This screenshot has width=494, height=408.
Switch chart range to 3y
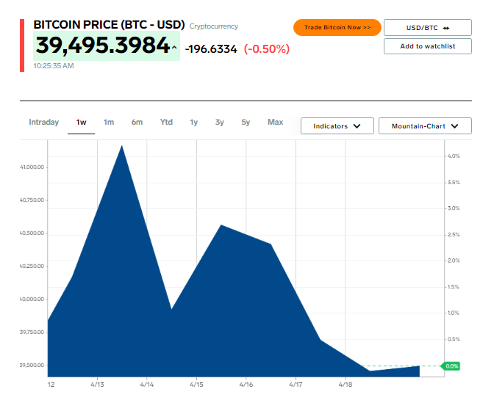coord(220,122)
